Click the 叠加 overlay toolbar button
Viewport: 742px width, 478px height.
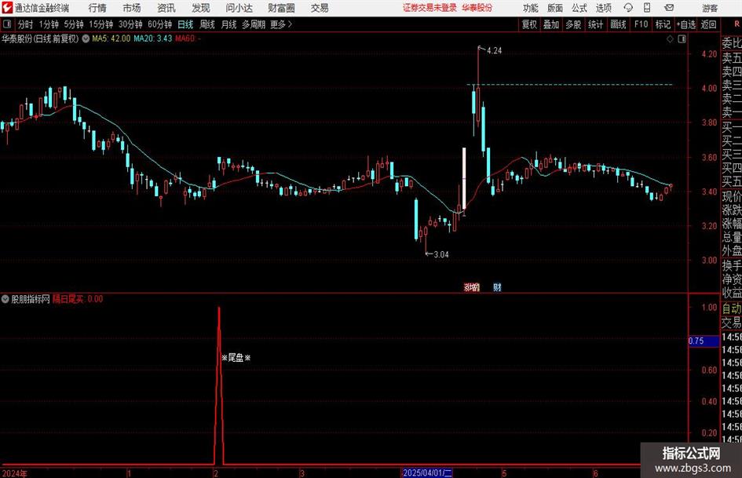click(551, 24)
